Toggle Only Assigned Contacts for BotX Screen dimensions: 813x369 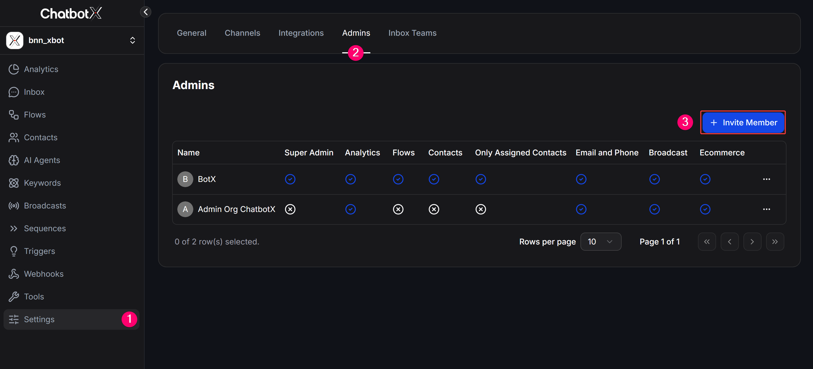[x=481, y=179]
